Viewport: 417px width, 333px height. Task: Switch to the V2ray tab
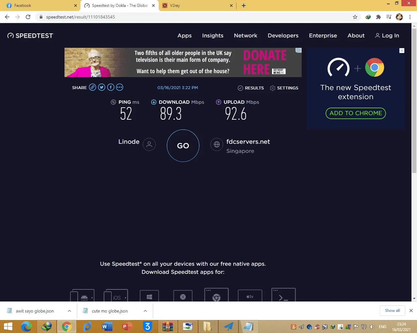click(197, 6)
